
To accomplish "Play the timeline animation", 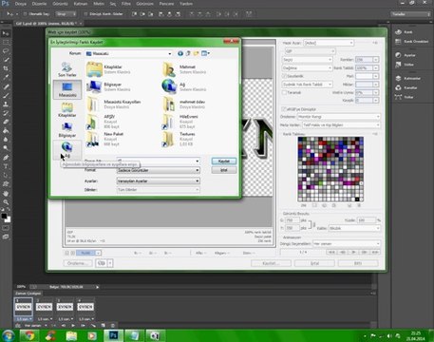I will pos(73,325).
